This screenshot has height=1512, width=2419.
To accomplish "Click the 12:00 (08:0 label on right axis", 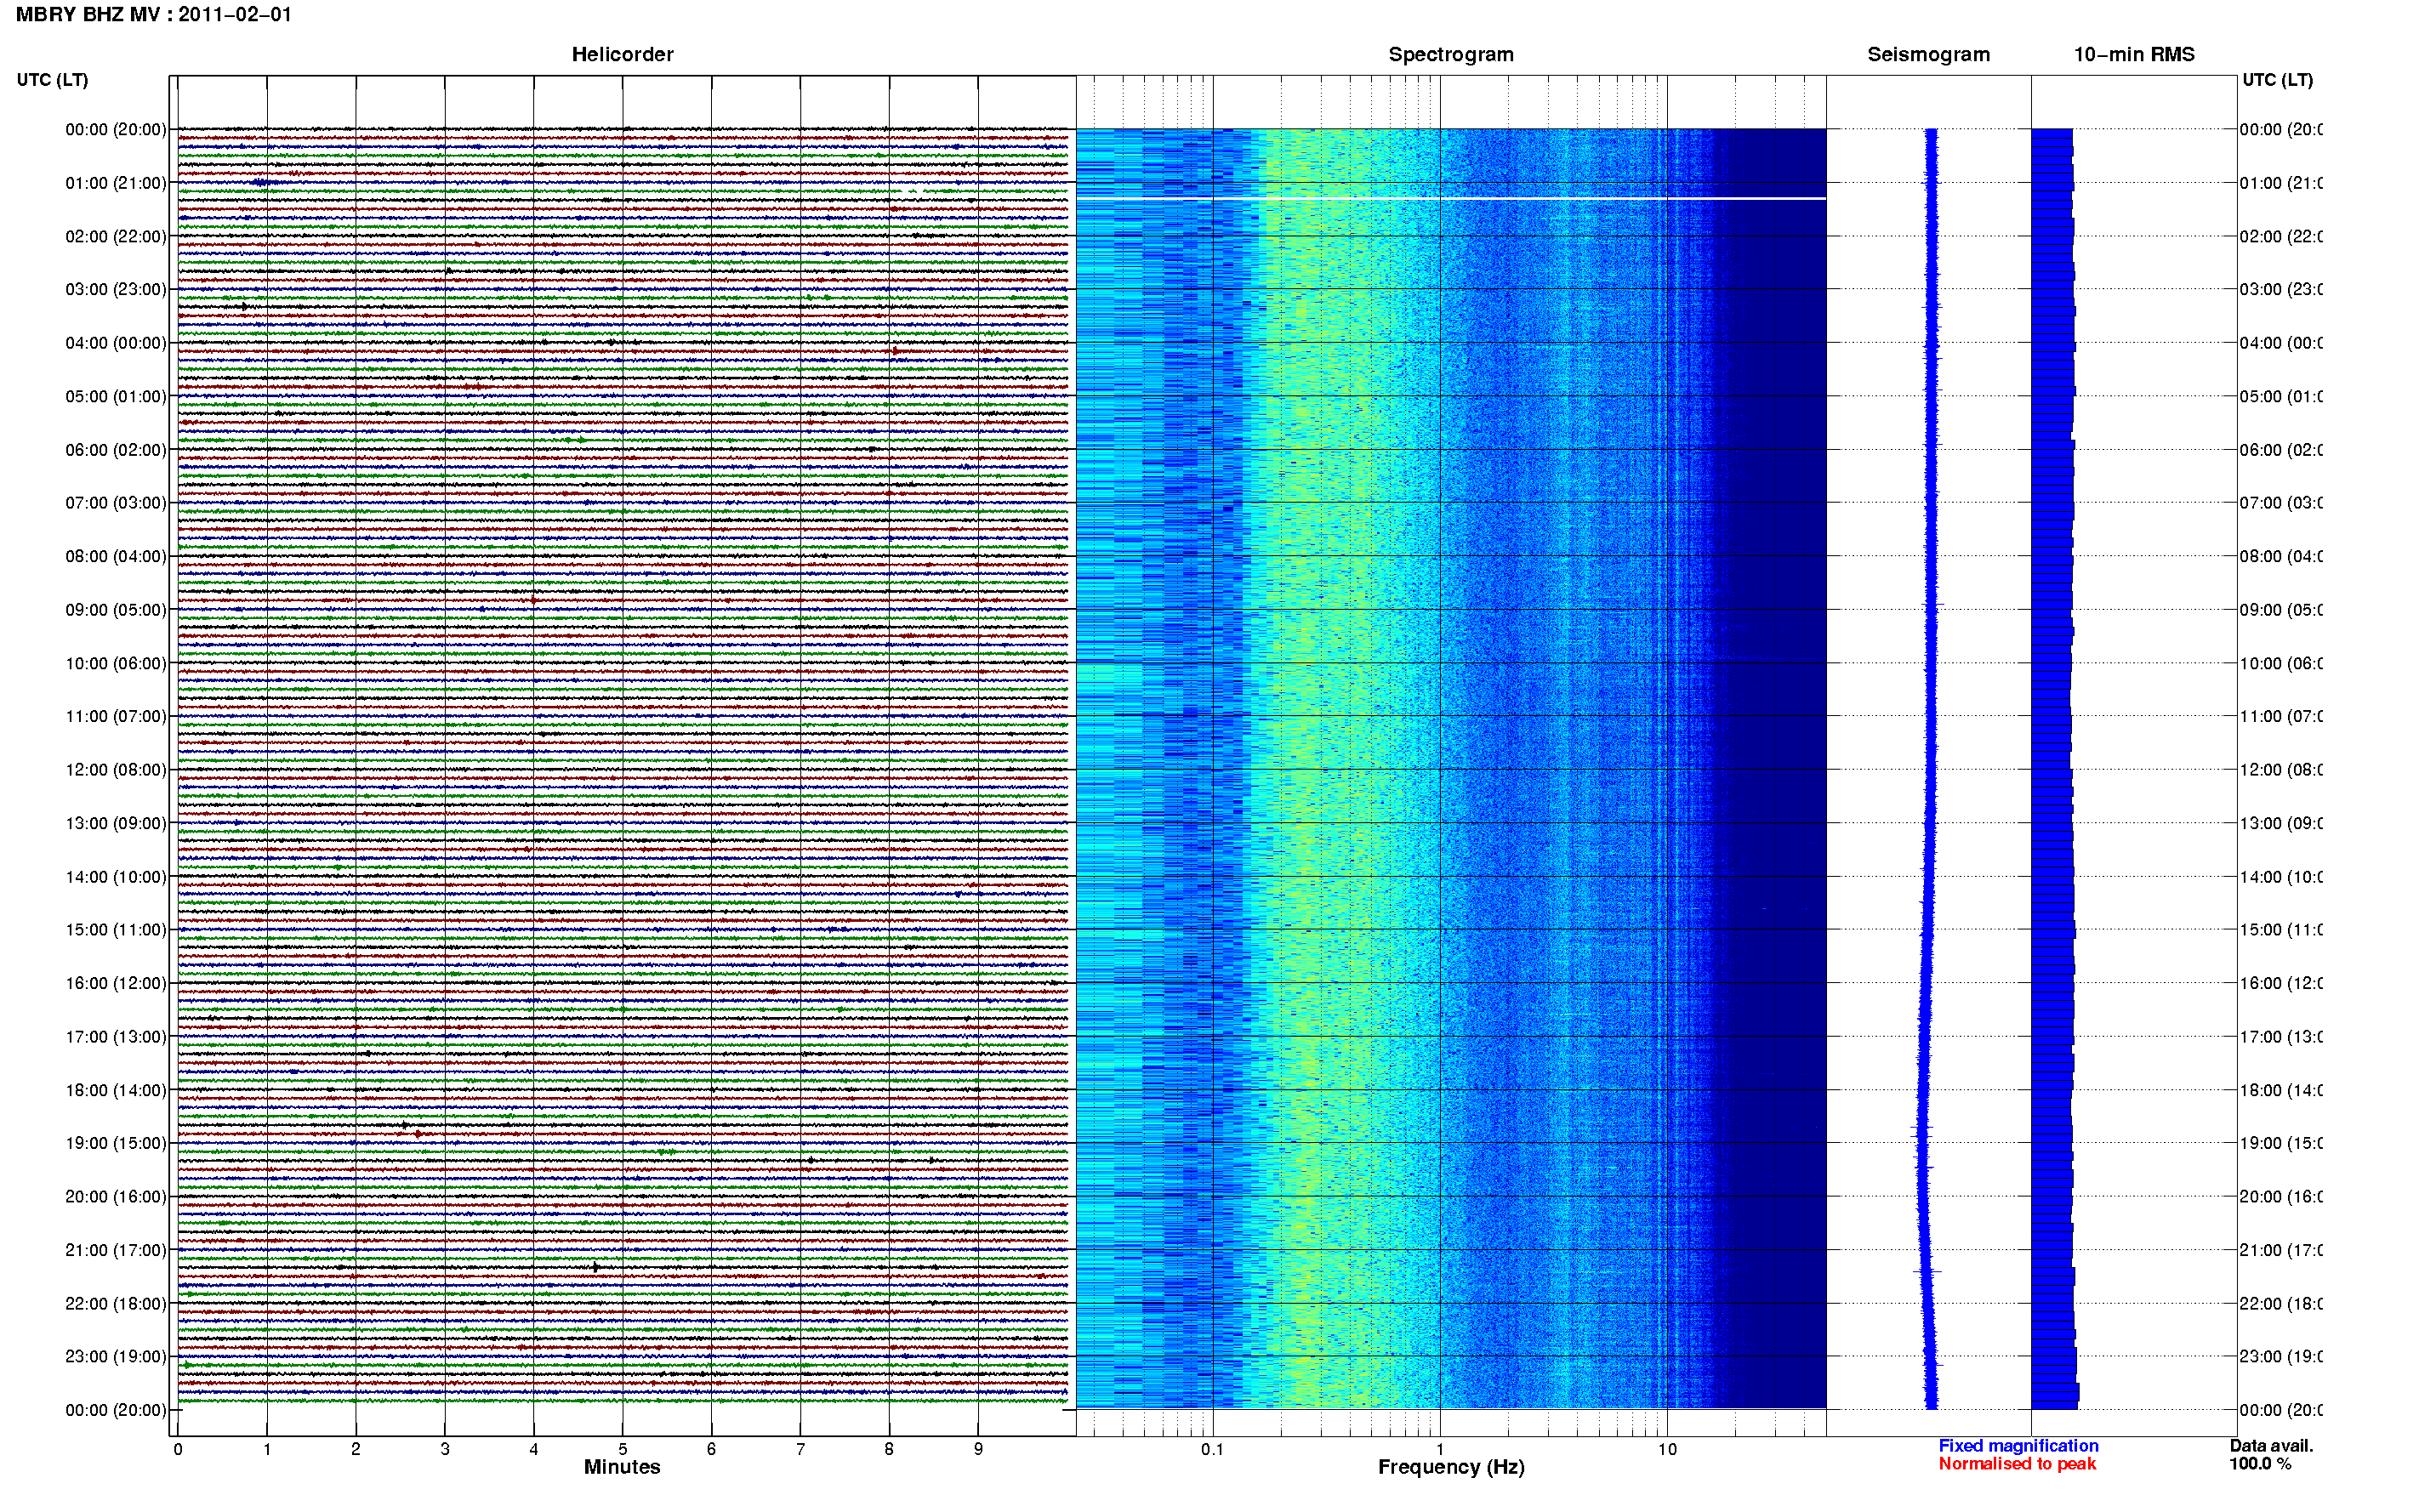I will point(2281,770).
